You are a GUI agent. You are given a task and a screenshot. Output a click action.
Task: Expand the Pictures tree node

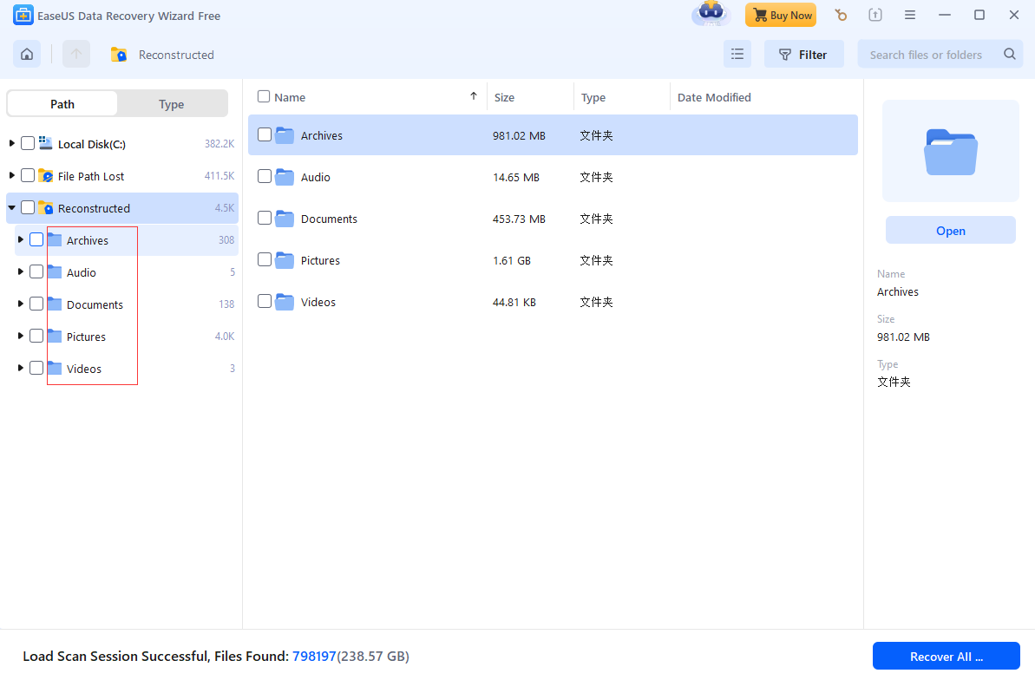21,336
